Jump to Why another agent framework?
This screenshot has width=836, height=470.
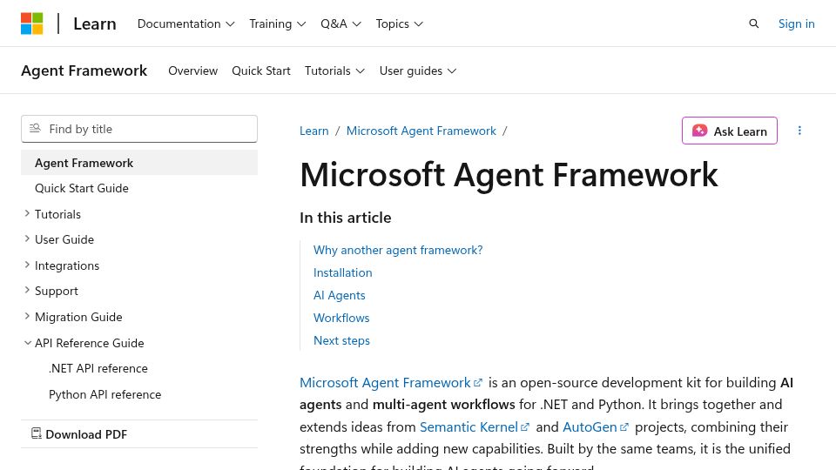(x=398, y=250)
